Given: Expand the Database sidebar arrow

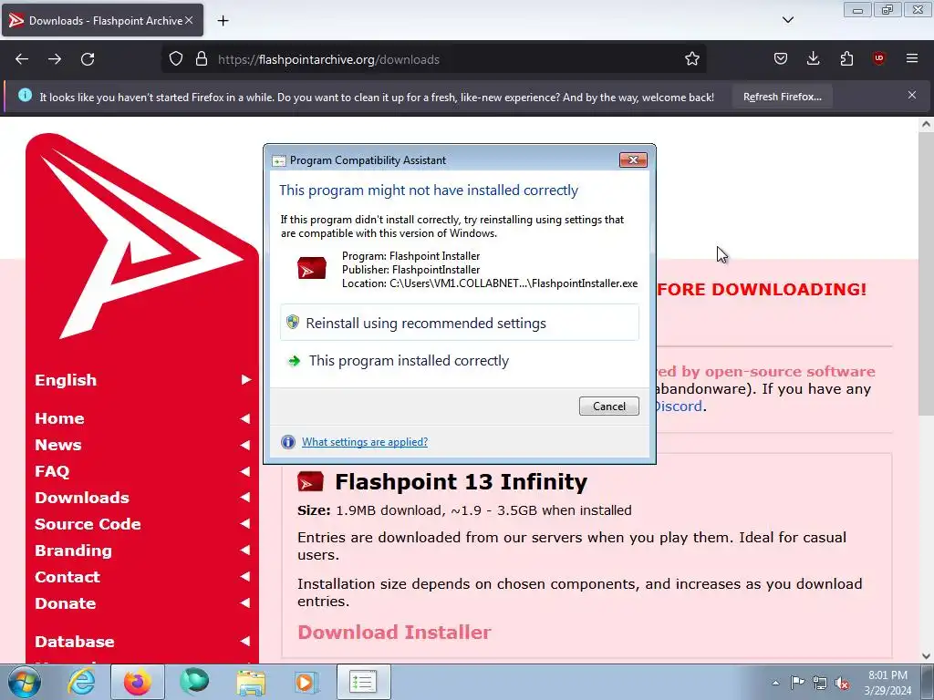Looking at the screenshot, I should pos(244,641).
